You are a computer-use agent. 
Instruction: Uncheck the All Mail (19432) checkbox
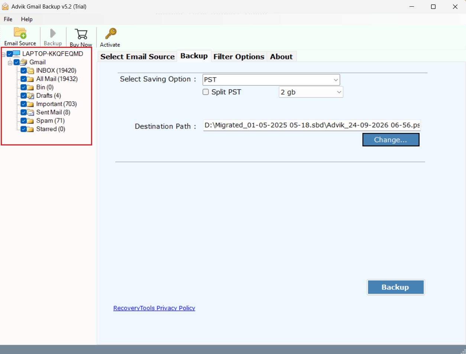click(x=23, y=79)
